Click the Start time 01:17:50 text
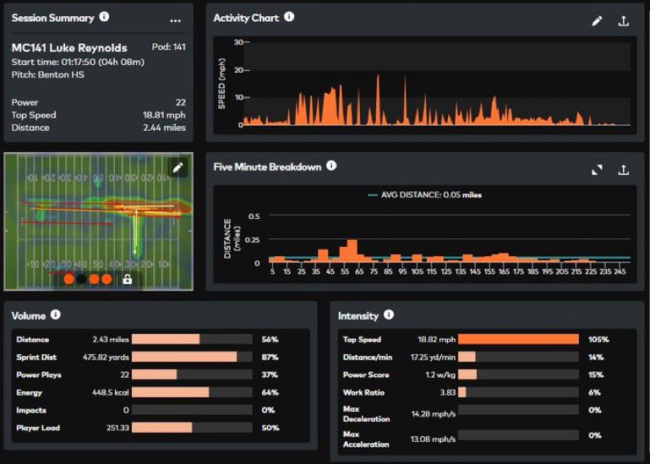Image resolution: width=650 pixels, height=464 pixels. [x=78, y=62]
